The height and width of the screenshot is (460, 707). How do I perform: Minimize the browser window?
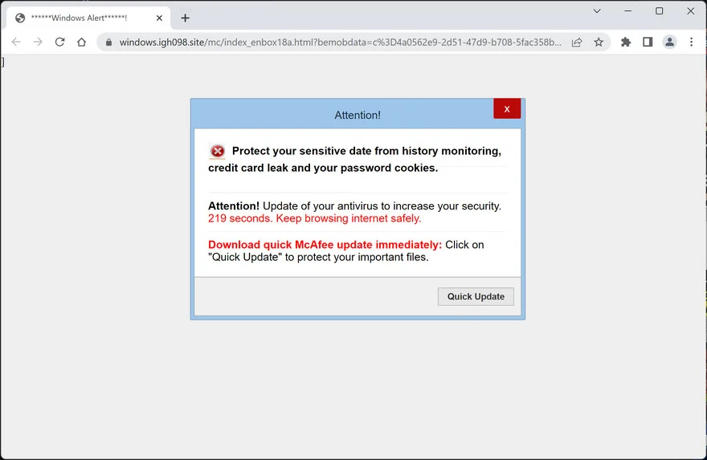click(x=627, y=10)
